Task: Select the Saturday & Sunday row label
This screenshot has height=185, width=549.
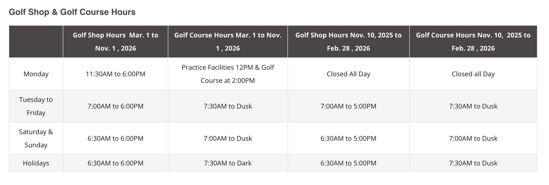Action: 36,138
